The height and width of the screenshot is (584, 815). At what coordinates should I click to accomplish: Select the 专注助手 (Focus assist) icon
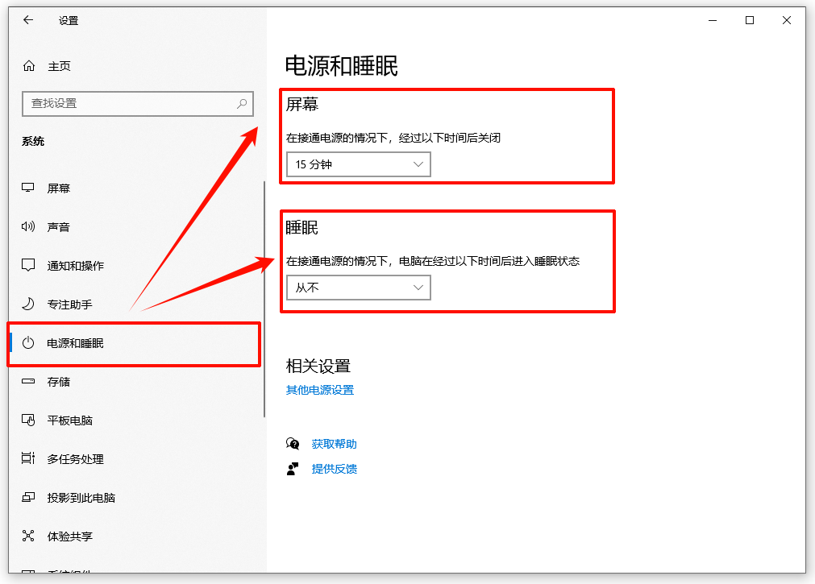coord(30,304)
